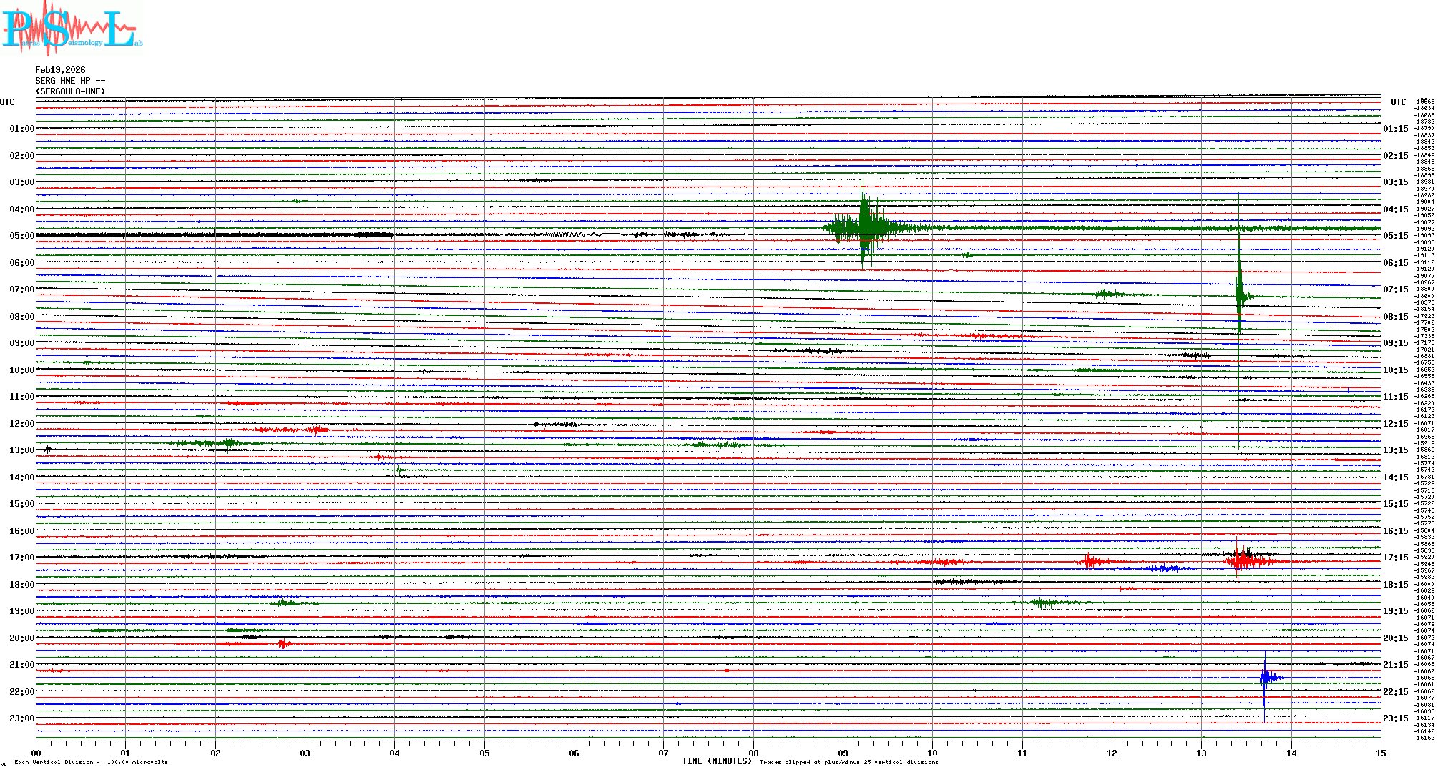Click the blue seismic spike near 21:15
The image size is (1438, 772).
tap(1266, 677)
